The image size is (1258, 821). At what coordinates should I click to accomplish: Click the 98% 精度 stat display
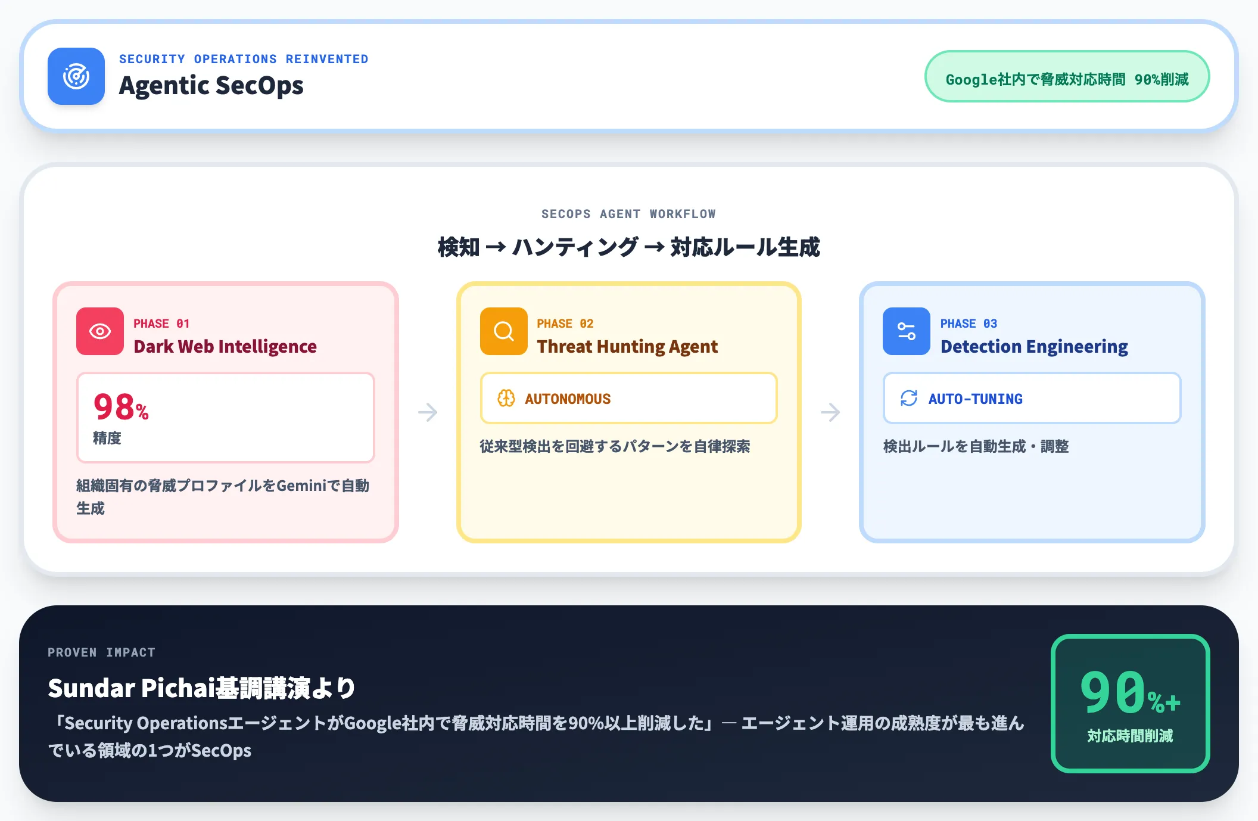(x=225, y=417)
